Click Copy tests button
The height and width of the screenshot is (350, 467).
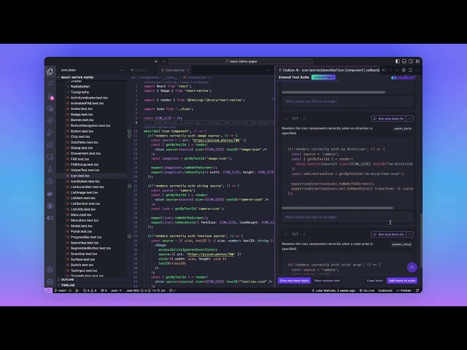point(374,280)
